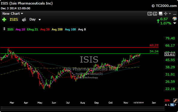Click the floppy disk save icon
This screenshot has width=178, height=112.
pyautogui.click(x=161, y=14)
